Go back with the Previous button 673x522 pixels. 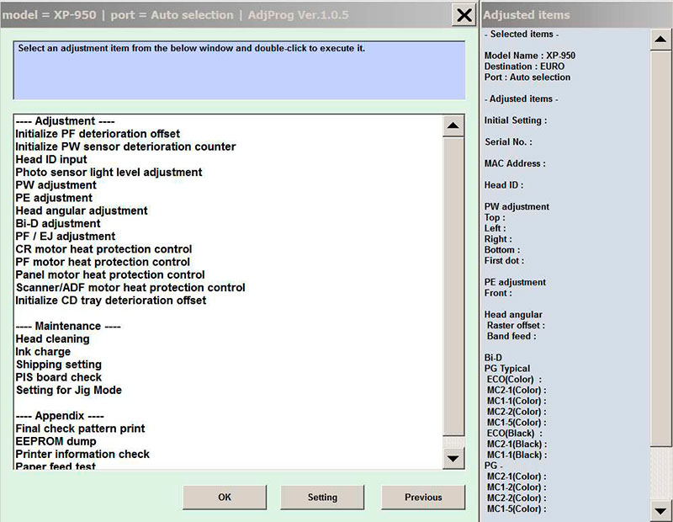point(423,497)
